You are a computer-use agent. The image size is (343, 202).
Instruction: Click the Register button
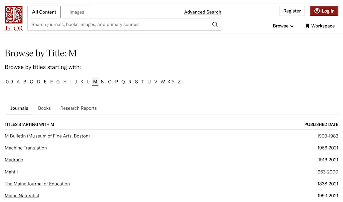(292, 11)
